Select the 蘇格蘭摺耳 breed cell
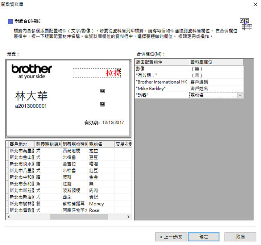This screenshot has width=261, height=245. click(75, 204)
